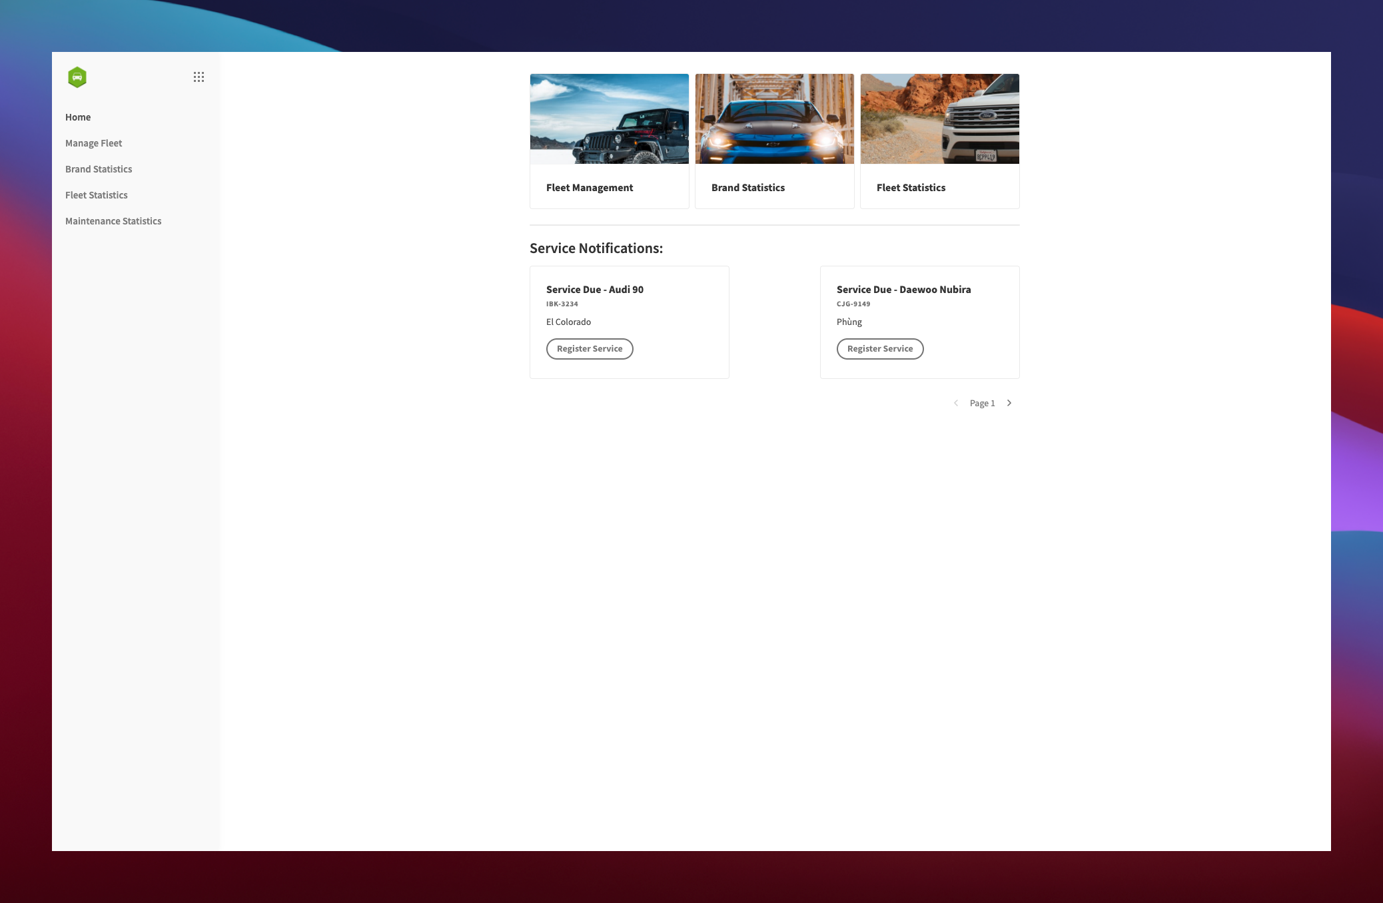Viewport: 1383px width, 903px height.
Task: Click the Register Service button for Audi 90
Action: click(x=590, y=349)
